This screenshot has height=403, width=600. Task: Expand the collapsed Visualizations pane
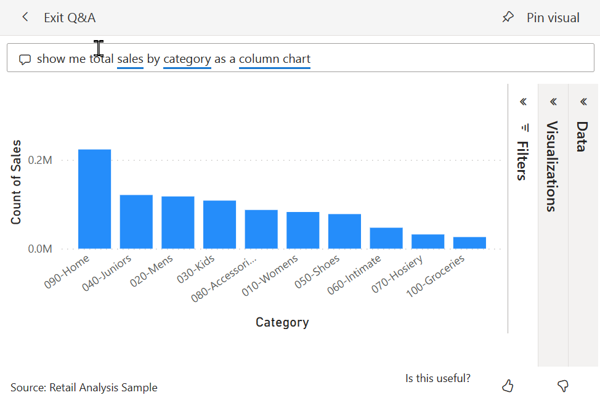coord(553,102)
